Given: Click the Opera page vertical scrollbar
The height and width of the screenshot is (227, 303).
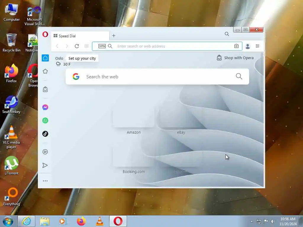Looking at the screenshot, I should [x=262, y=82].
